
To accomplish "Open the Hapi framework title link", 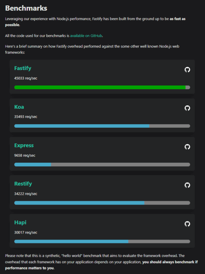I will (x=20, y=222).
